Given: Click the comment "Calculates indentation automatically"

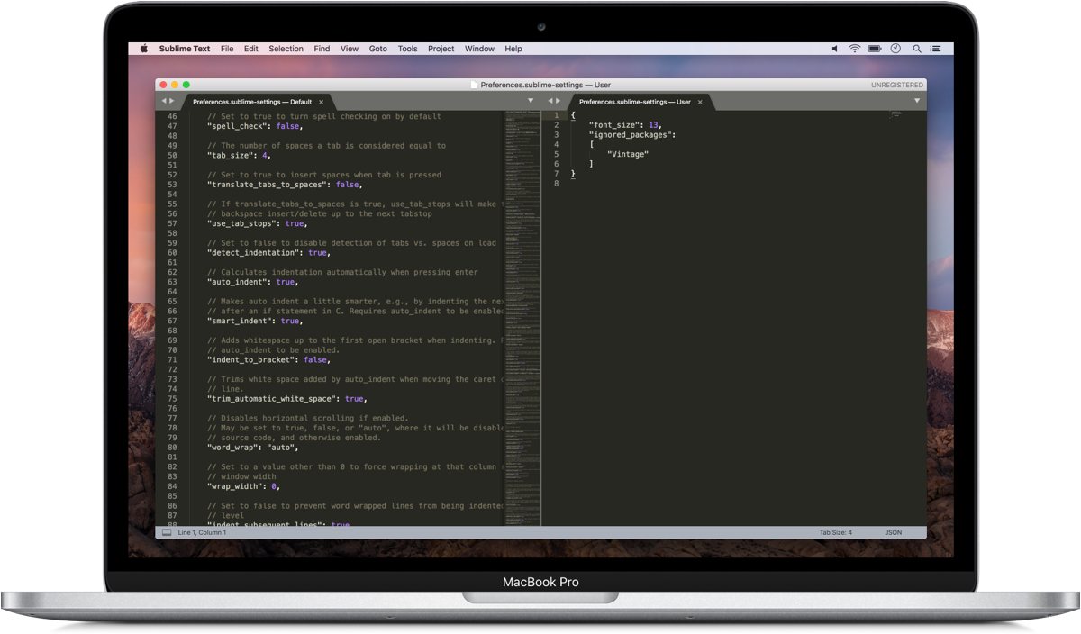Looking at the screenshot, I should pyautogui.click(x=342, y=272).
